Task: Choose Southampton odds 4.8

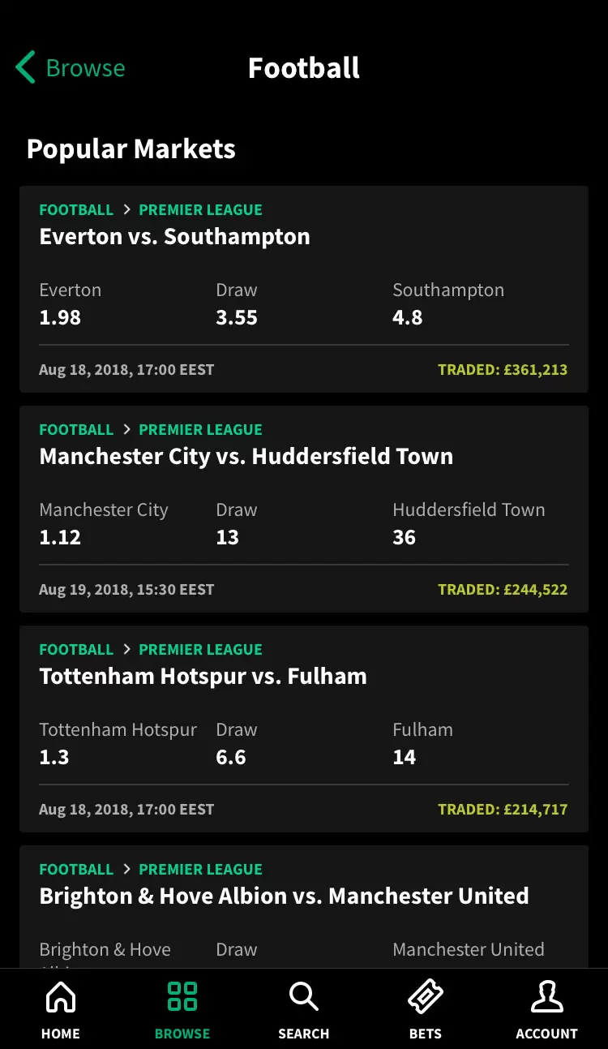Action: [408, 317]
